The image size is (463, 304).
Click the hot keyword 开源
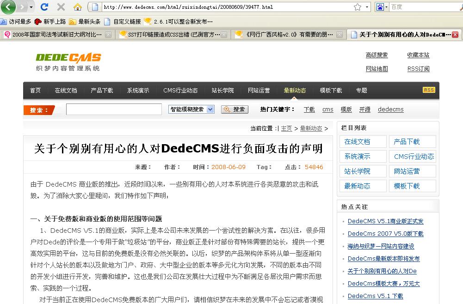click(364, 109)
